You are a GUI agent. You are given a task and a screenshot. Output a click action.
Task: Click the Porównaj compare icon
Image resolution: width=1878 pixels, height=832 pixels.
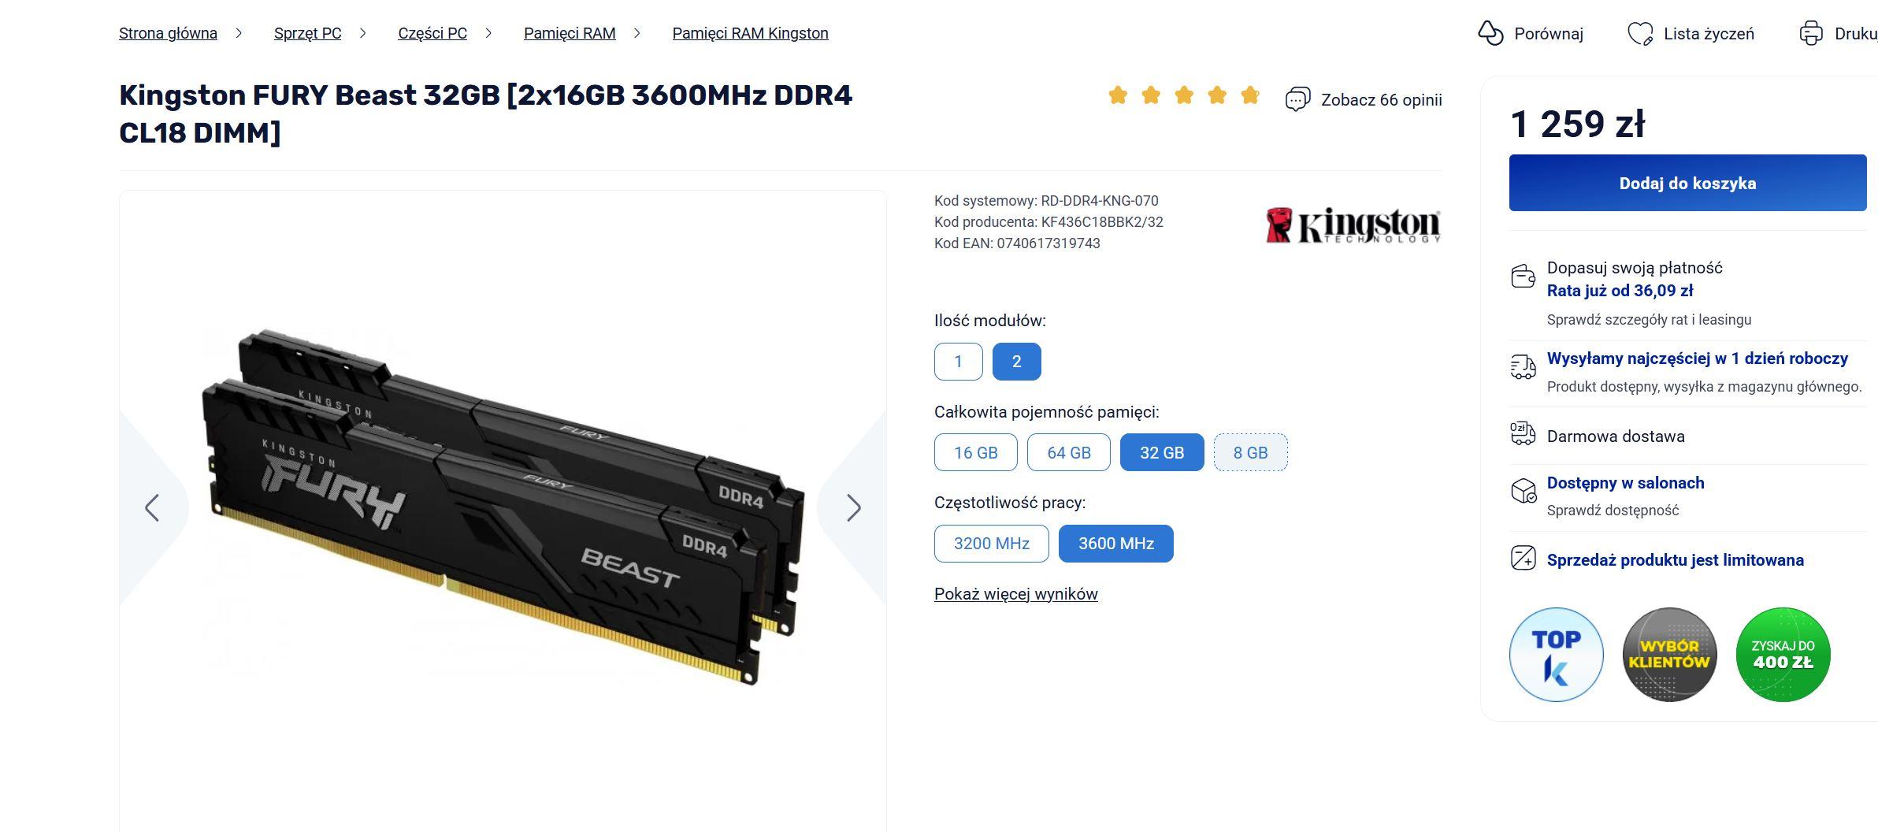(1490, 33)
